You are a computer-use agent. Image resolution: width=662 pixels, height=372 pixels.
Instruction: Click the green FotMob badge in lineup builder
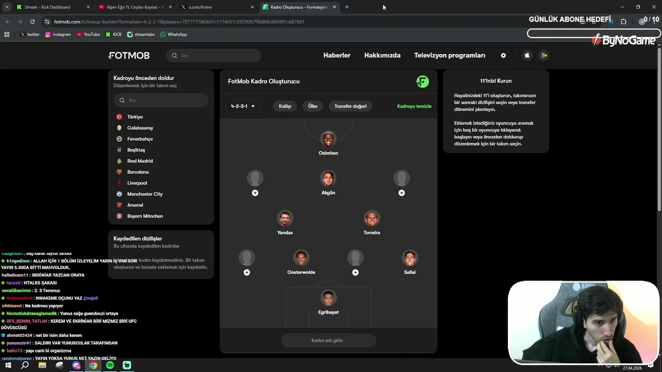point(423,82)
